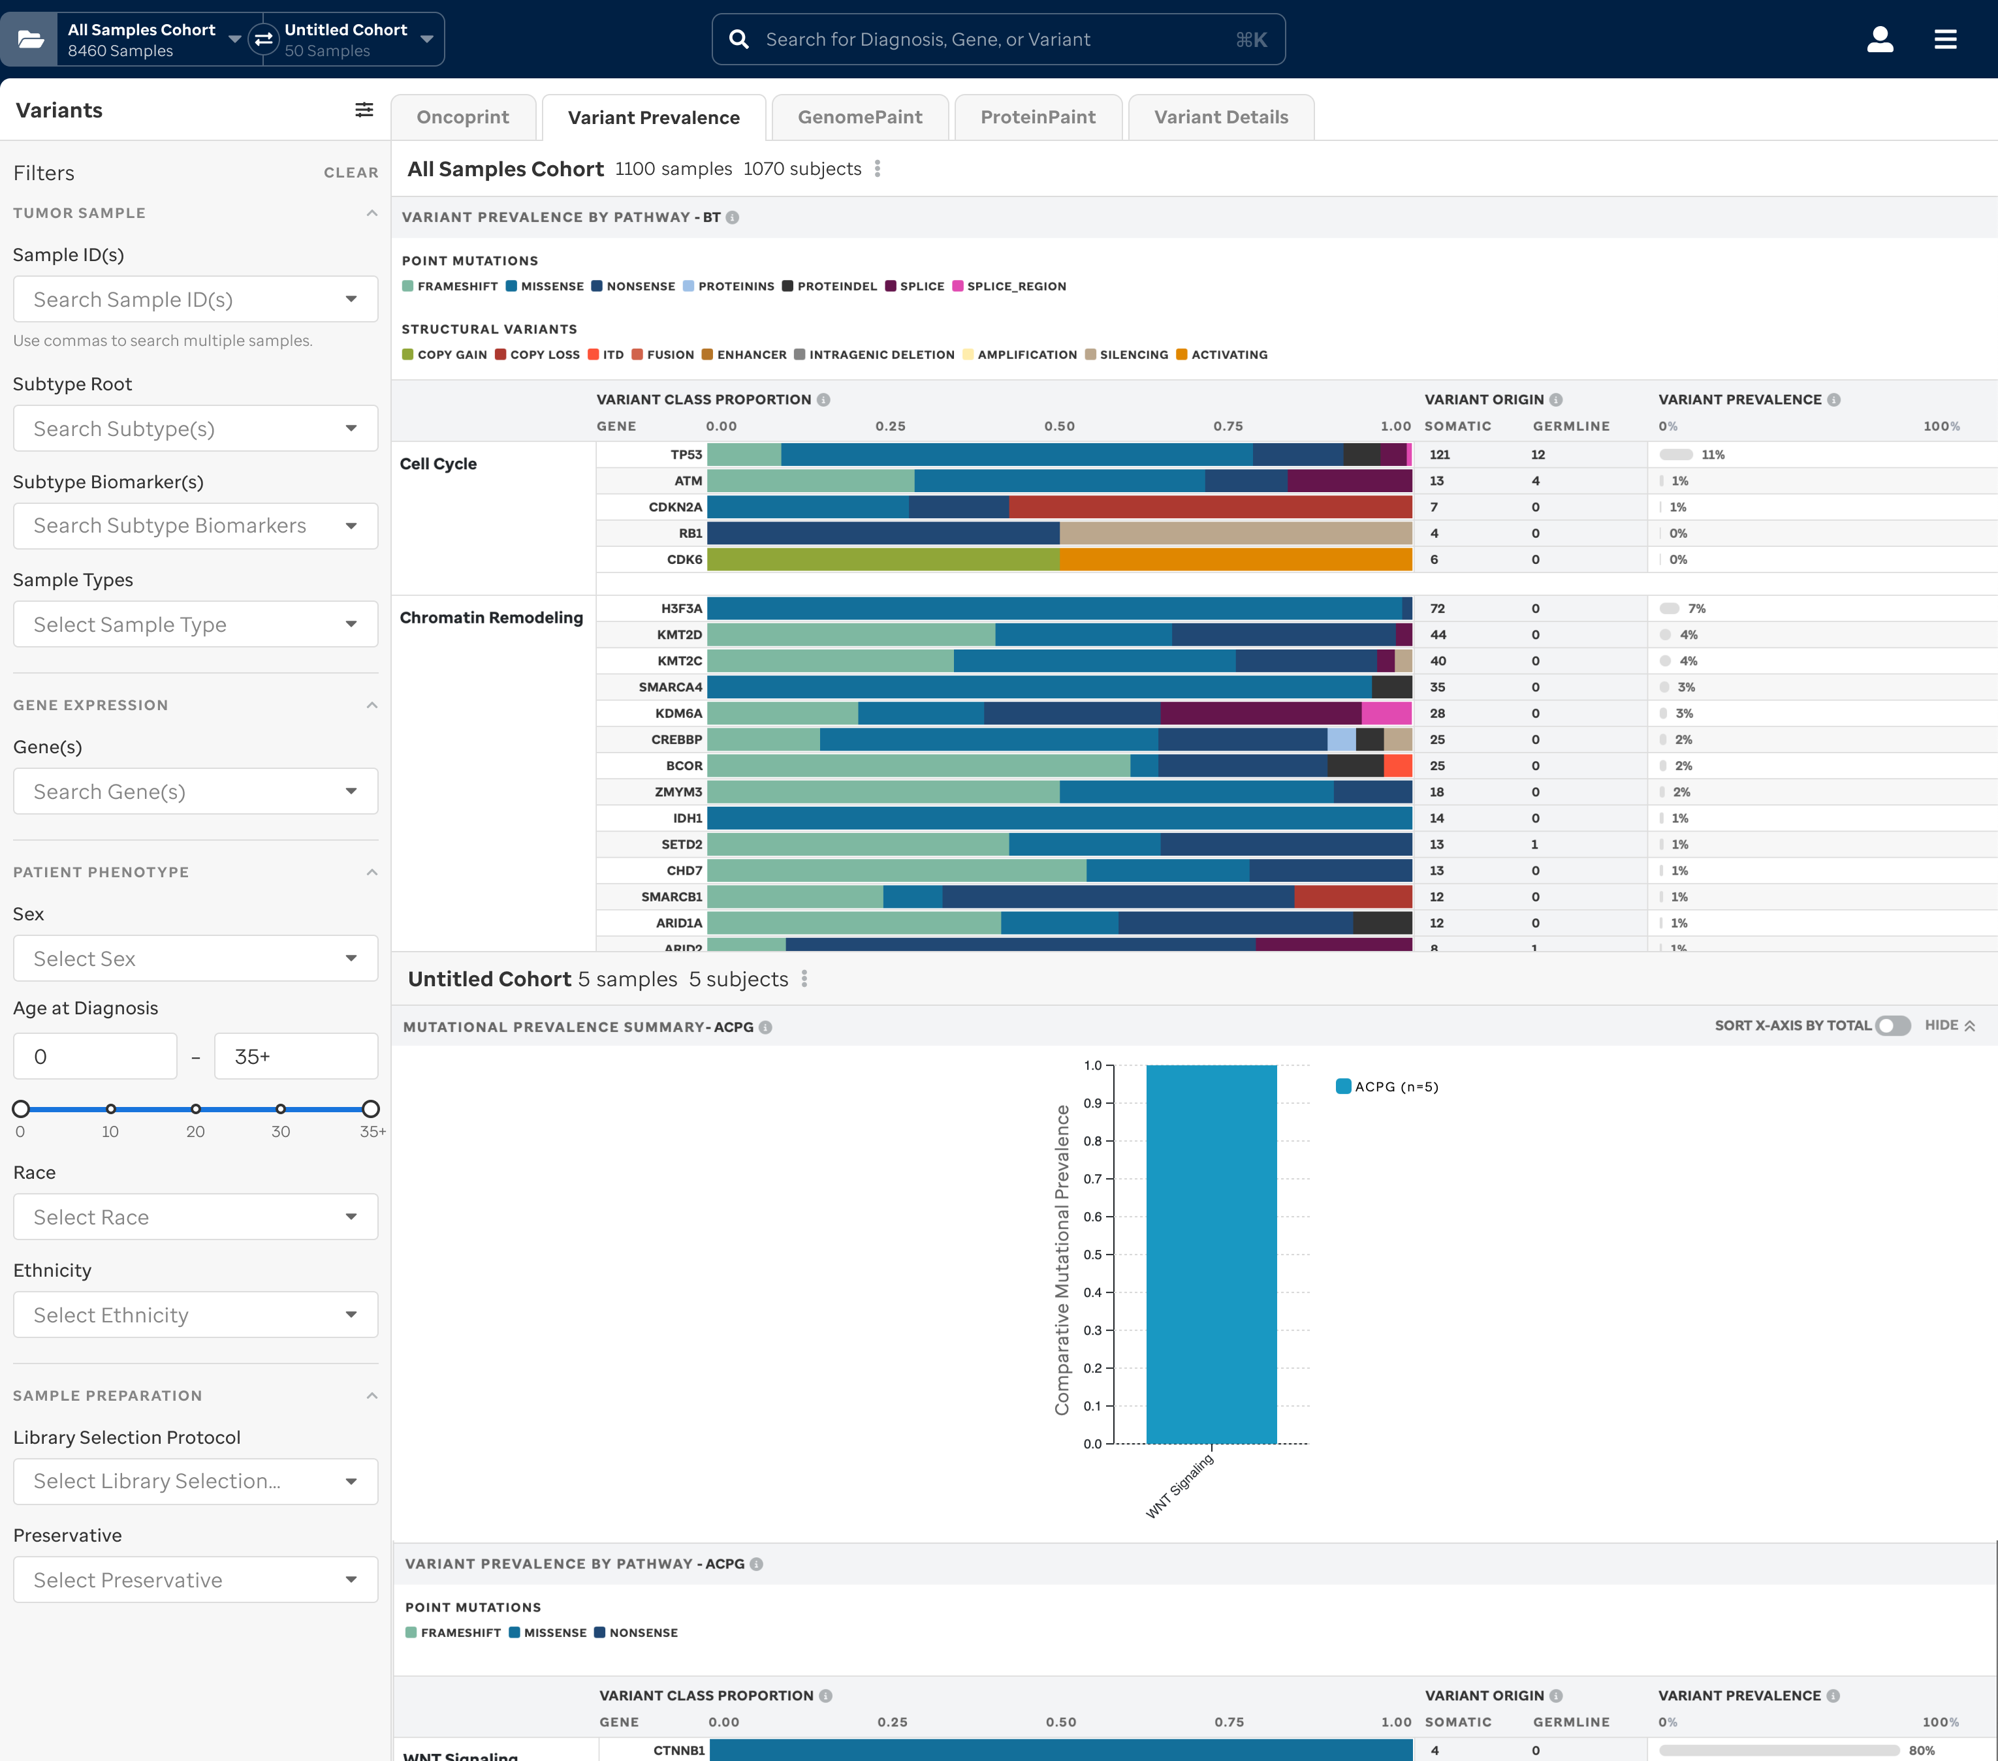The height and width of the screenshot is (1761, 1998).
Task: Click the folder cohort icon
Action: 30,39
